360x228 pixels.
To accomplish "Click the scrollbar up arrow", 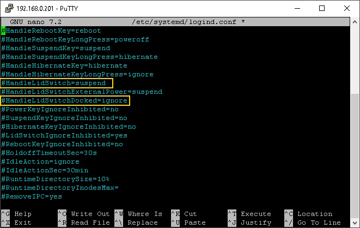I will click(354, 22).
